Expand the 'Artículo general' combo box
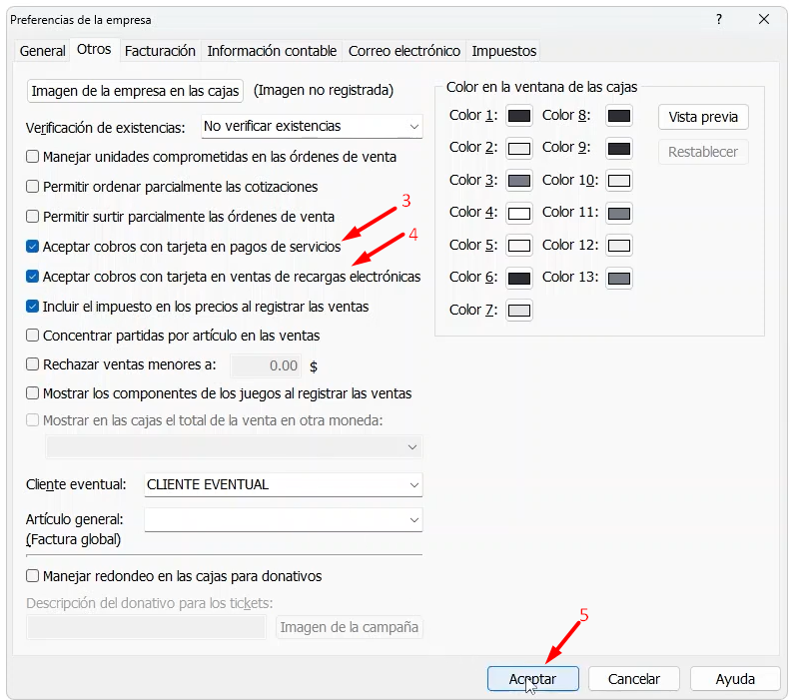The image size is (790, 700). (413, 519)
